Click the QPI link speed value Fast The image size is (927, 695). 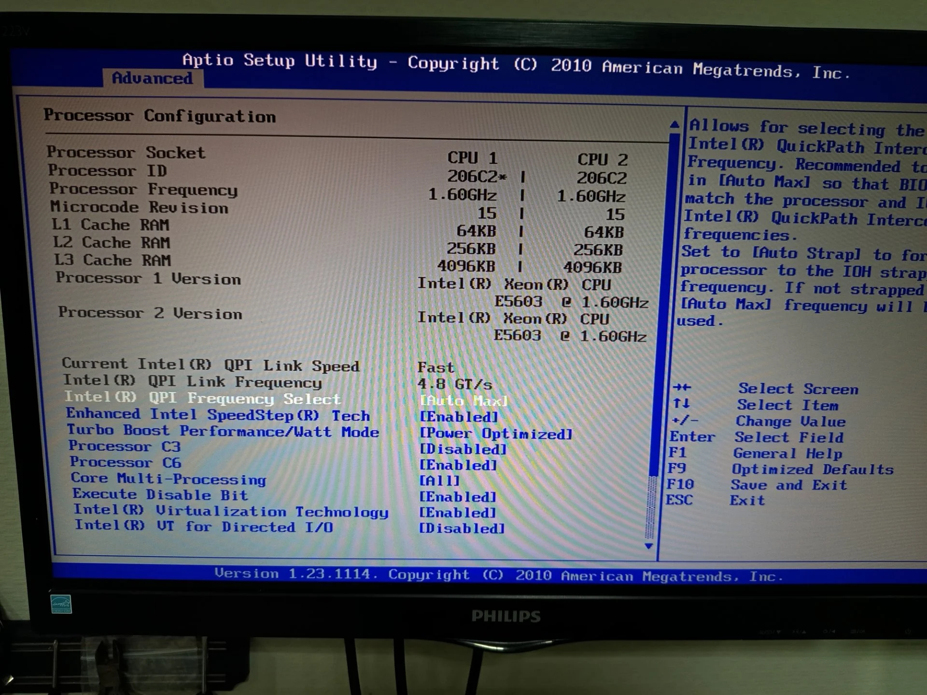click(x=435, y=367)
